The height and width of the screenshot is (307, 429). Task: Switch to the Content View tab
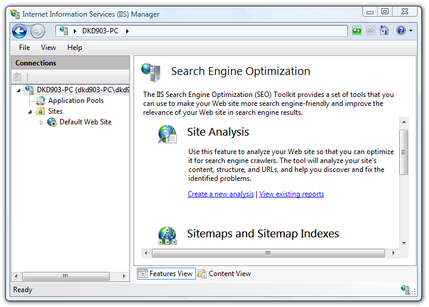click(224, 274)
